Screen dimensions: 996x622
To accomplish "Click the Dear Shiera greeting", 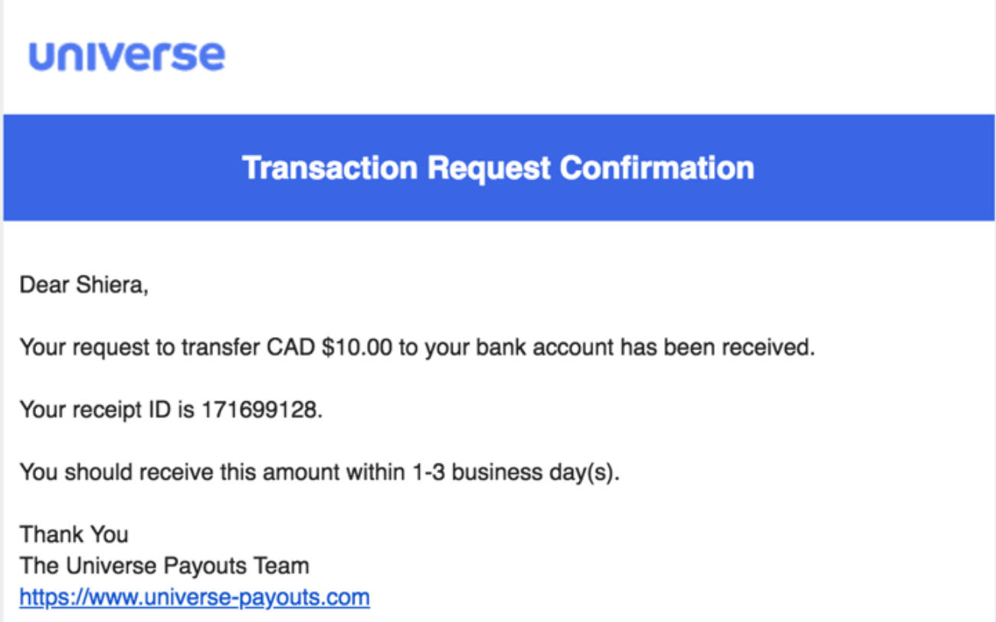I will [84, 286].
